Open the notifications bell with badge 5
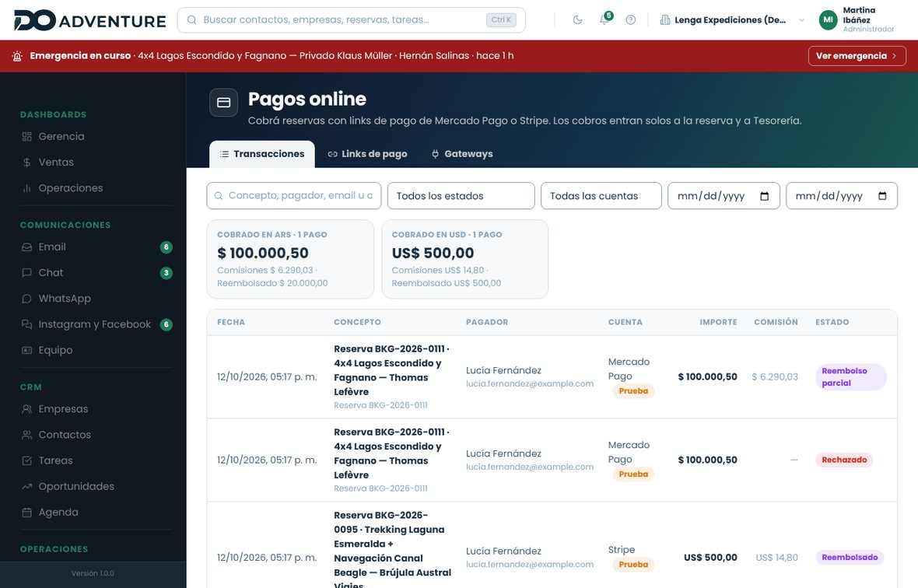918x588 pixels. [x=604, y=20]
